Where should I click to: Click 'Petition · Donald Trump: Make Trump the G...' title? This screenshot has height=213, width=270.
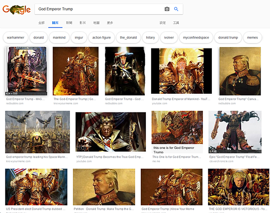click(x=103, y=209)
